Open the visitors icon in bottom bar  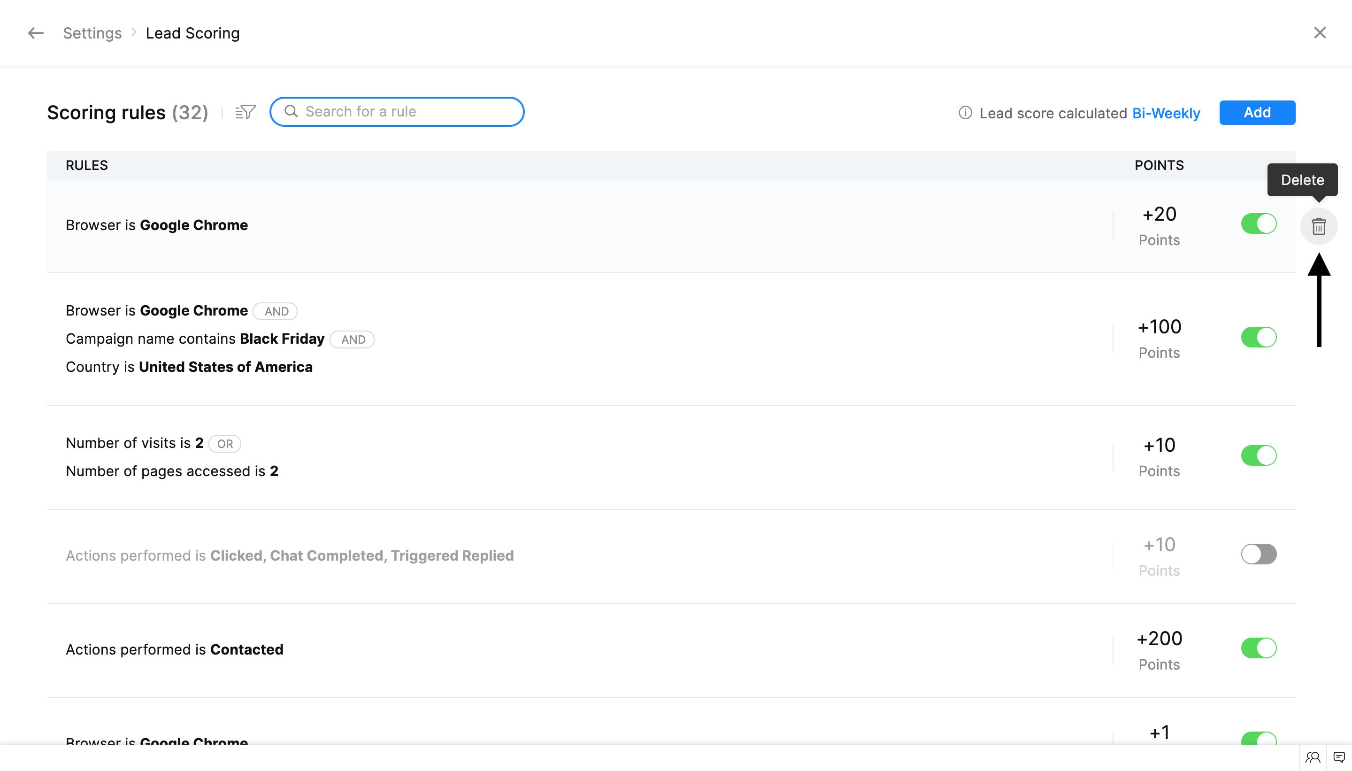1312,757
